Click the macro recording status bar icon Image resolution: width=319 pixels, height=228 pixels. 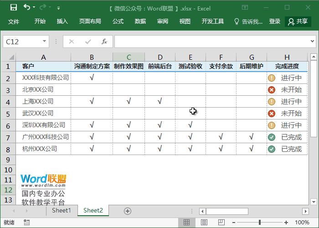point(26,223)
